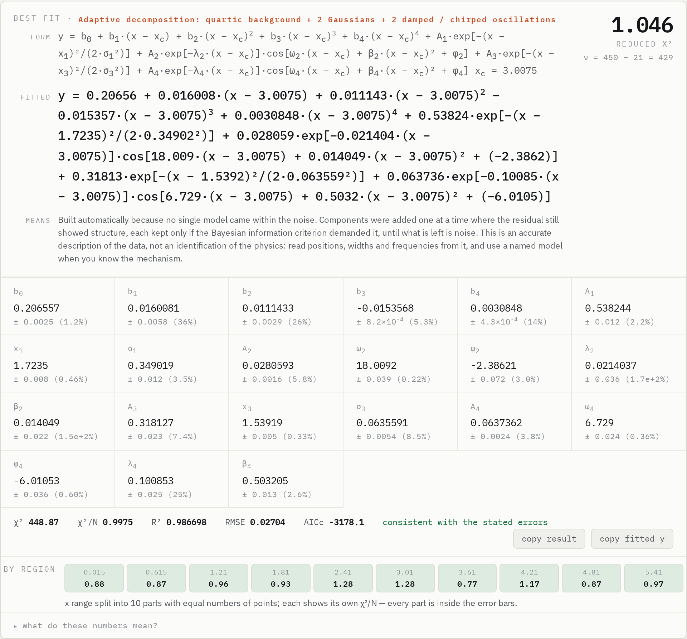Click the A₂ value 0.0280593
687x639 pixels.
point(268,366)
